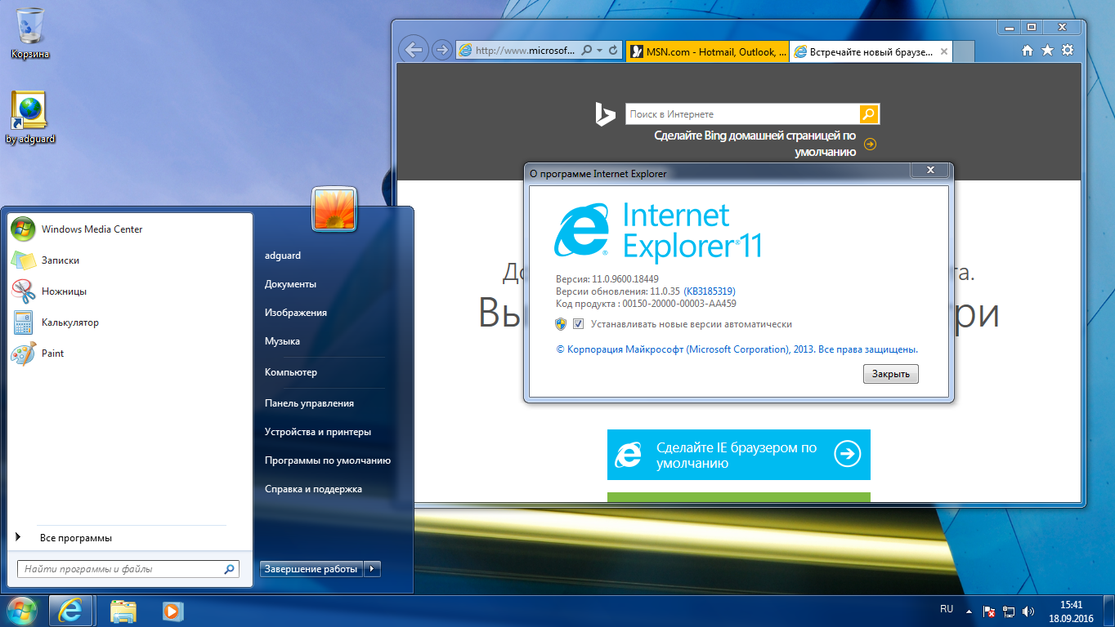The image size is (1115, 627).
Task: Open the 'by adguard' desktop shortcut
Action: 29,118
